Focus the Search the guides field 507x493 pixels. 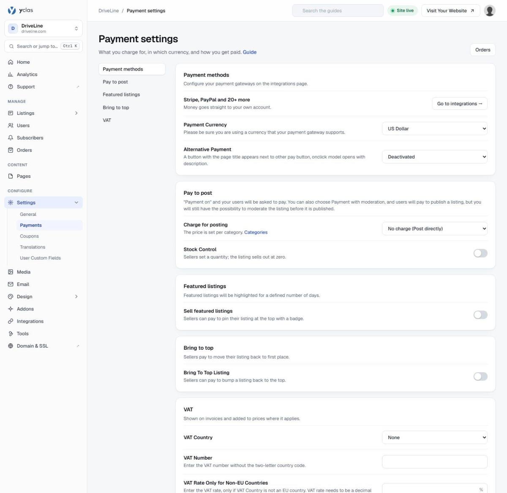click(338, 11)
